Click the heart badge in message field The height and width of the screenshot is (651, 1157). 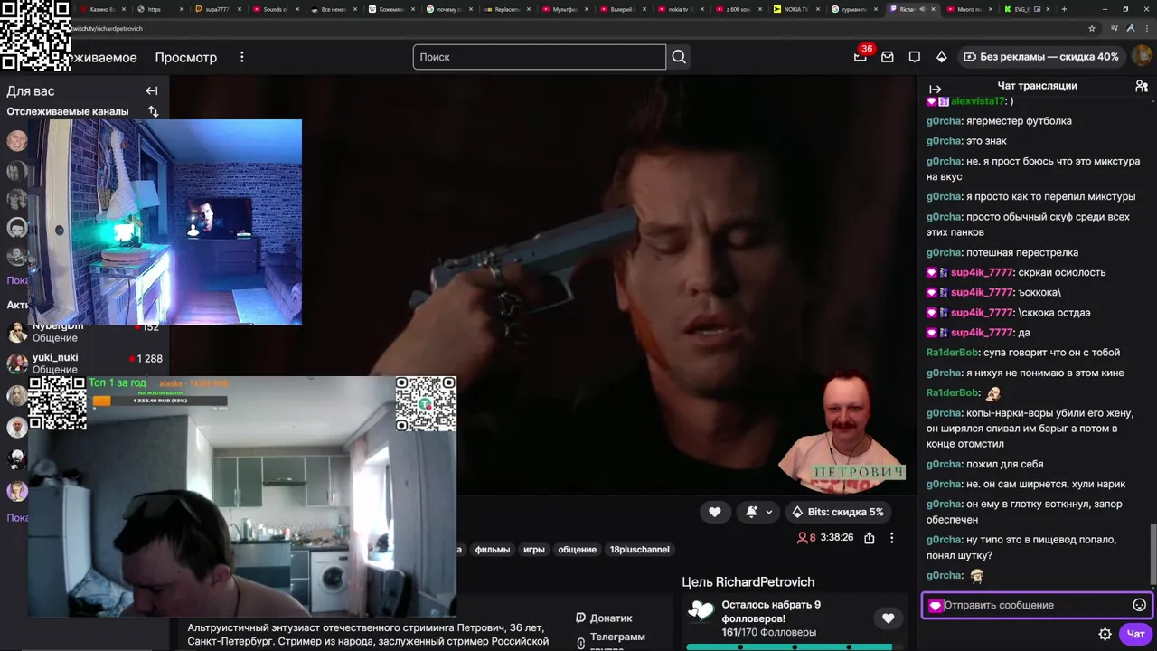[x=936, y=606]
